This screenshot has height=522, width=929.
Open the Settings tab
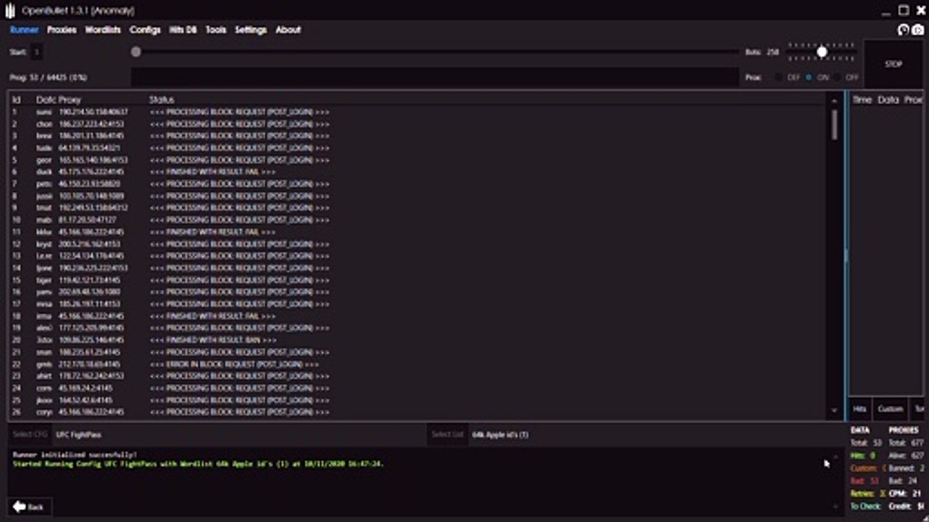(251, 30)
